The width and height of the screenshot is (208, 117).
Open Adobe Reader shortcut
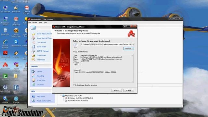[x=5, y=55]
